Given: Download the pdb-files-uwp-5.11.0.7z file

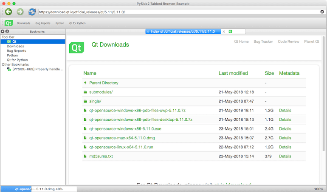Looking at the screenshot, I should click(138, 110).
